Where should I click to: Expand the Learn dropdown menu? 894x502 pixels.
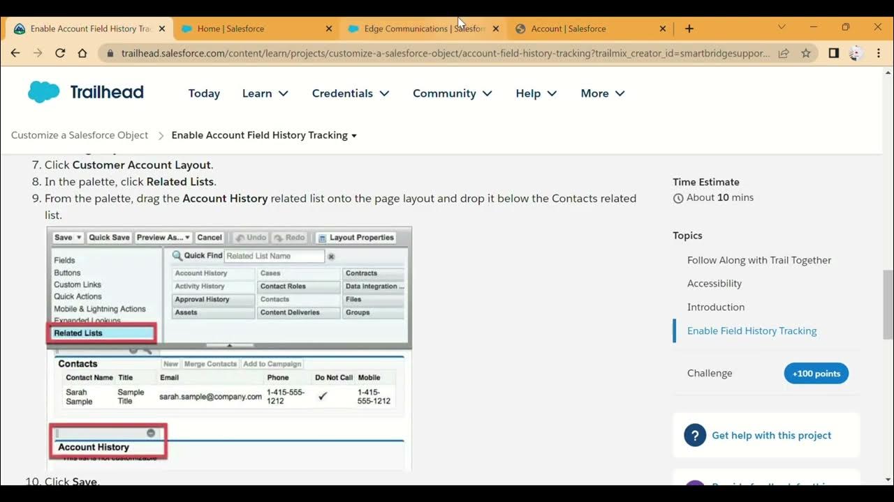click(x=265, y=93)
